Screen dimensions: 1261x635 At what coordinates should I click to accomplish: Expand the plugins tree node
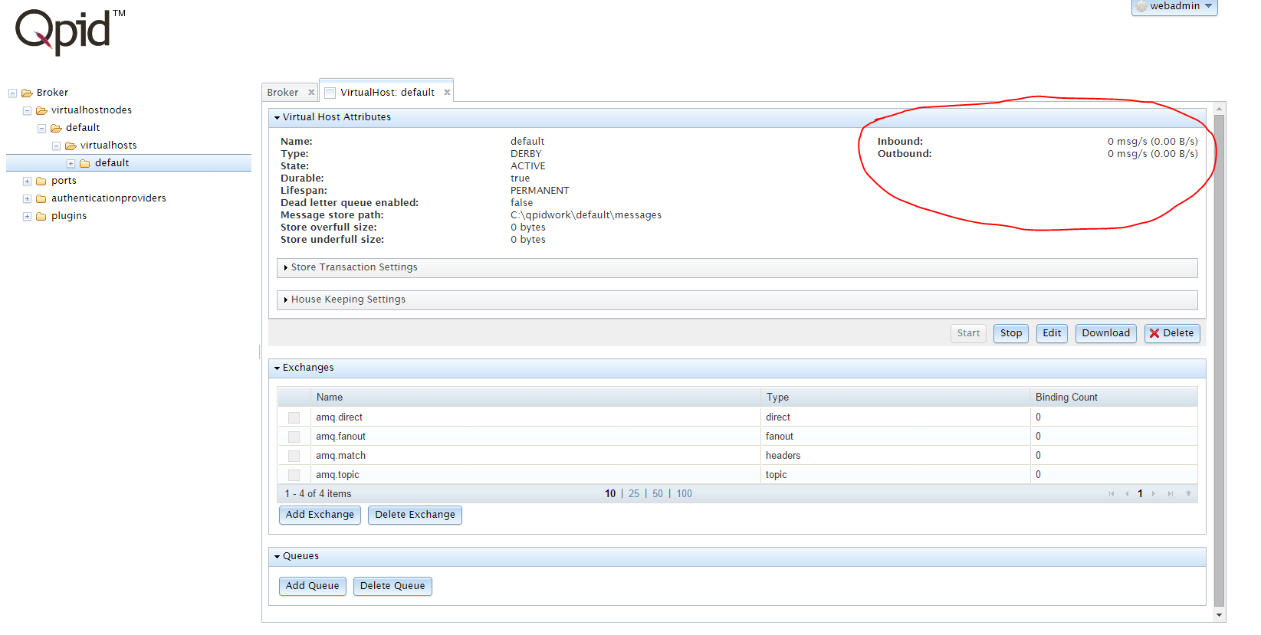27,217
